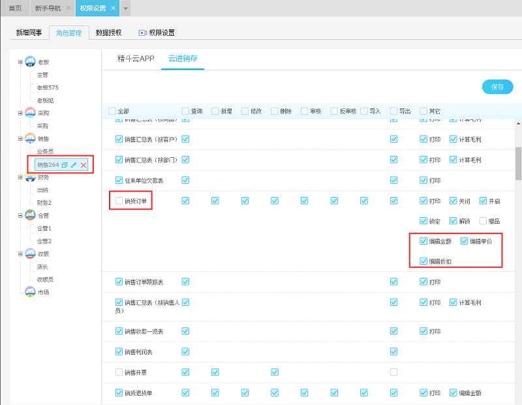Click the 老板 role avatar icon
Image resolution: width=522 pixels, height=405 pixels.
[30, 62]
